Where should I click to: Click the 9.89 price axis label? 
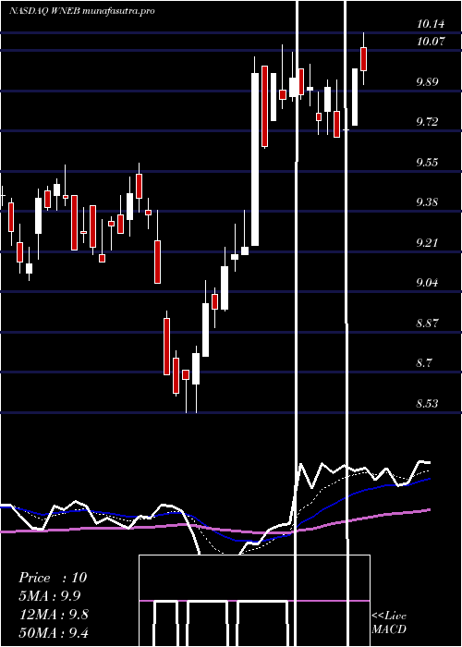[427, 81]
